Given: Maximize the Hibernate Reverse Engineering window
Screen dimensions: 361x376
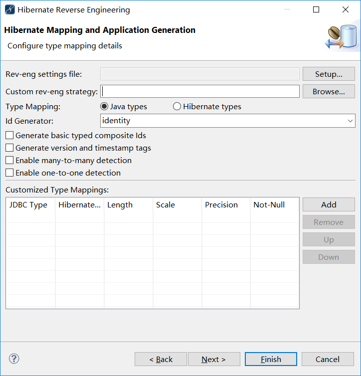Looking at the screenshot, I should tap(316, 9).
